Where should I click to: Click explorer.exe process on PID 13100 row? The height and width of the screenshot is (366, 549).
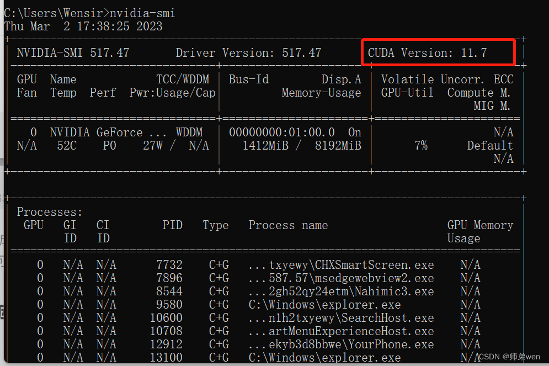coord(324,358)
